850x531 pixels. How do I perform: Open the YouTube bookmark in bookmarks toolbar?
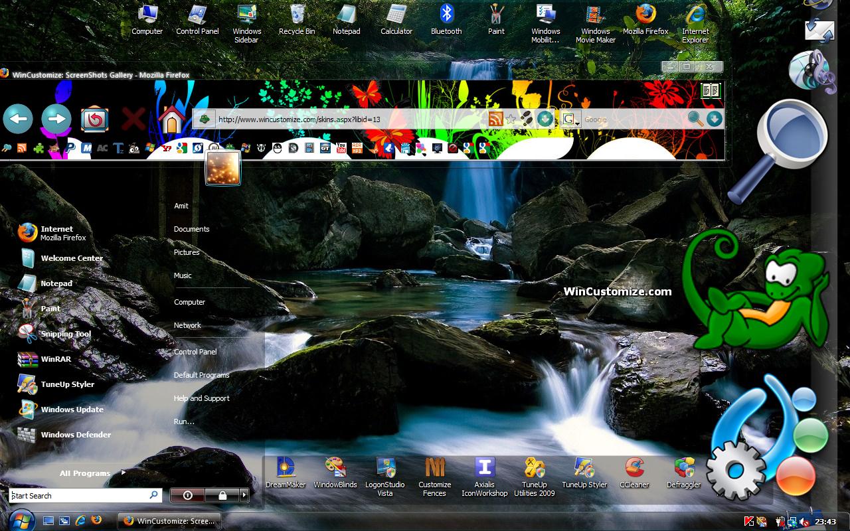341,148
